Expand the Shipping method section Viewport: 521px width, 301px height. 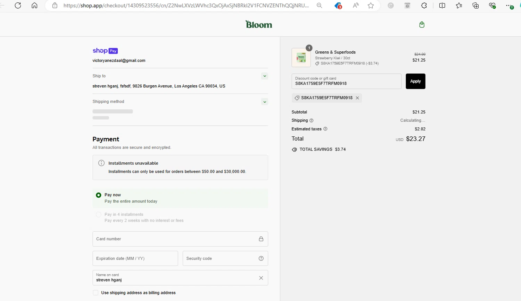(265, 102)
